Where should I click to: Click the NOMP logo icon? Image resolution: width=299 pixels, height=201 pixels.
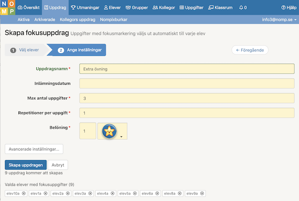(x=8, y=7)
